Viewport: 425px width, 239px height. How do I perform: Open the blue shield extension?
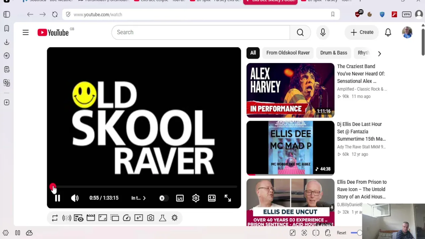[x=382, y=14]
